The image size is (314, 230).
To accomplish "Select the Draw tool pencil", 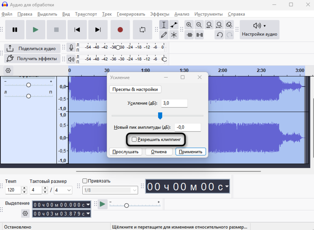I will [164, 35].
